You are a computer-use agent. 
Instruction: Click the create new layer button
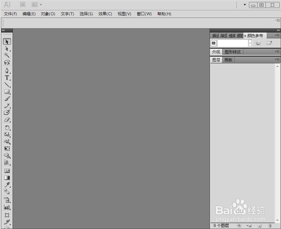click(260, 226)
